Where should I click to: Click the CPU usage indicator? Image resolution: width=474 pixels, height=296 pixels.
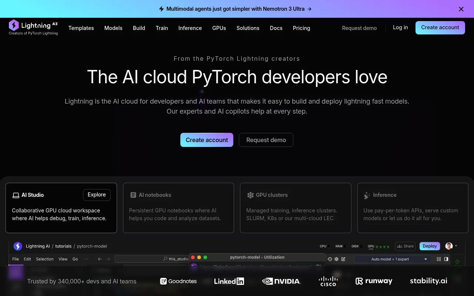click(x=324, y=246)
